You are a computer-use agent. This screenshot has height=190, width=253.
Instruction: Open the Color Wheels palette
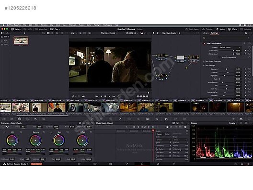coord(20,119)
